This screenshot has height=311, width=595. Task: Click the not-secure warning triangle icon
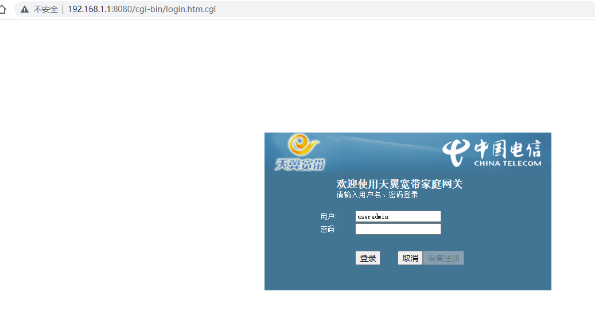point(25,10)
